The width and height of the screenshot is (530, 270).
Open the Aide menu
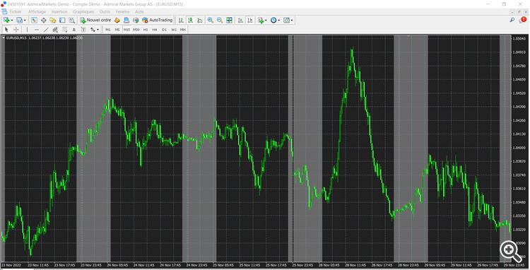click(x=139, y=11)
